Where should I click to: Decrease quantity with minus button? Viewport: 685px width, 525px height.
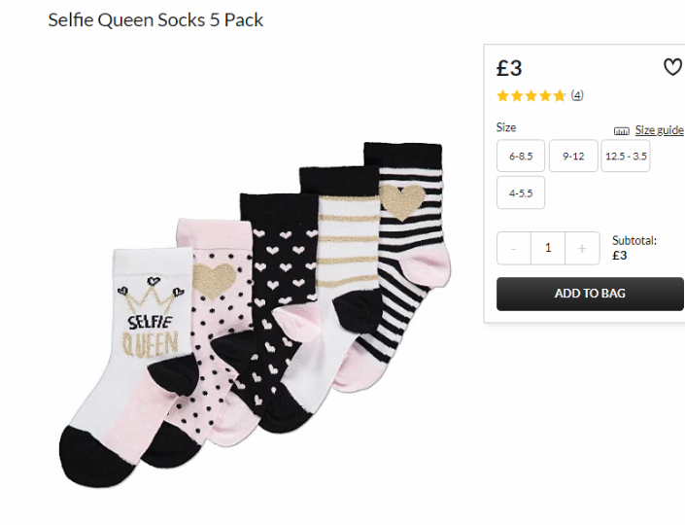point(514,248)
